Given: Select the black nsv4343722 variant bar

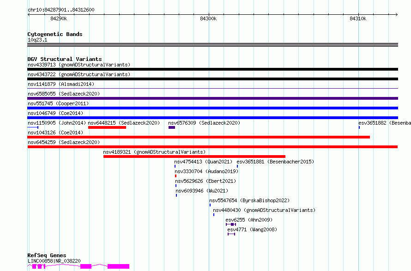Looking at the screenshot, I should (212, 79).
